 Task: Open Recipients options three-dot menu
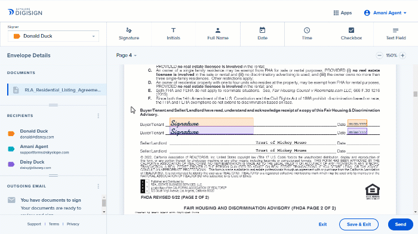(98, 116)
